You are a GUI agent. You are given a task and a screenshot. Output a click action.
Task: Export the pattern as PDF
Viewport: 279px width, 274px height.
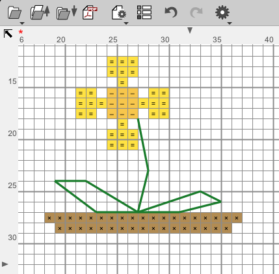coord(90,12)
